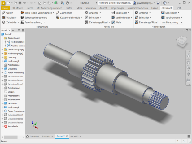
Task: Expand the Runde Anordnung1 node
Action: coord(2,72)
